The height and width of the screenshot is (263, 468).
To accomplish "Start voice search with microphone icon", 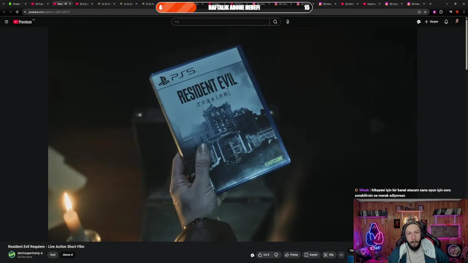I will [288, 22].
